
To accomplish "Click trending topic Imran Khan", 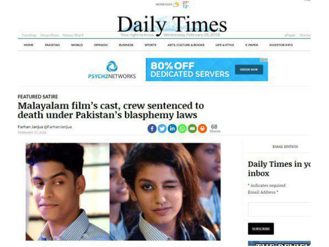I will [x=50, y=35].
